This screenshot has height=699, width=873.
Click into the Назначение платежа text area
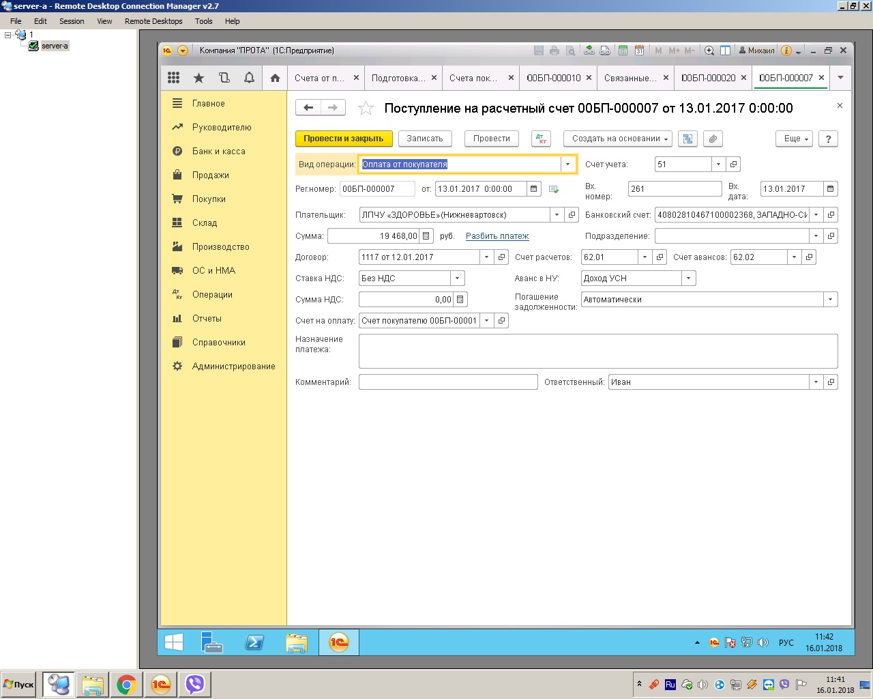[598, 351]
